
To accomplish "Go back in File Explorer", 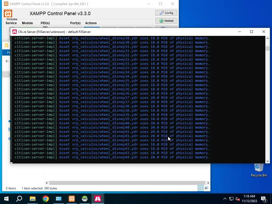I will tap(7, 61).
